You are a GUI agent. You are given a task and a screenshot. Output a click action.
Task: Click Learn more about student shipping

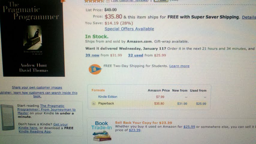pos(179,66)
